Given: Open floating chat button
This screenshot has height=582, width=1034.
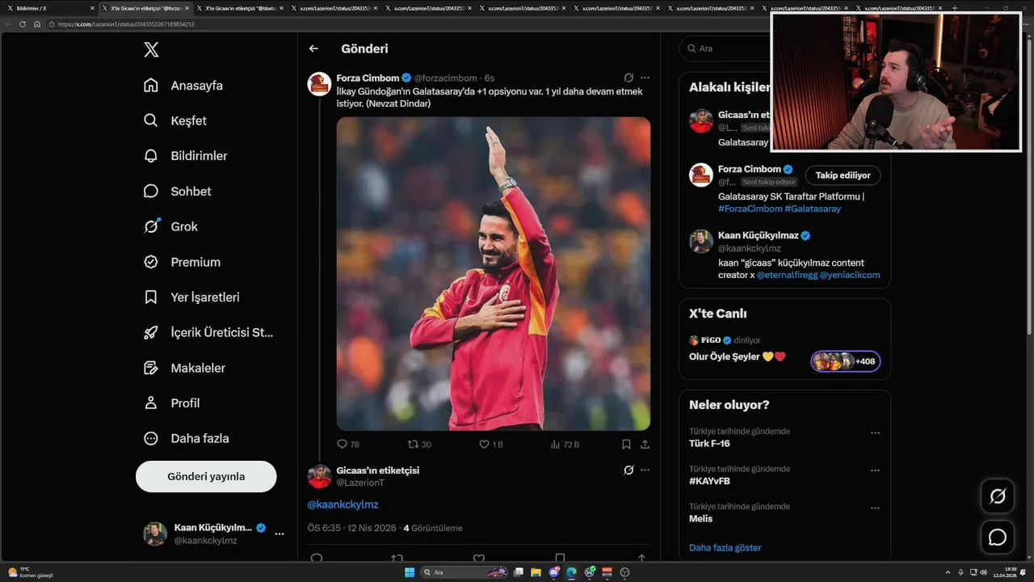Looking at the screenshot, I should click(998, 537).
